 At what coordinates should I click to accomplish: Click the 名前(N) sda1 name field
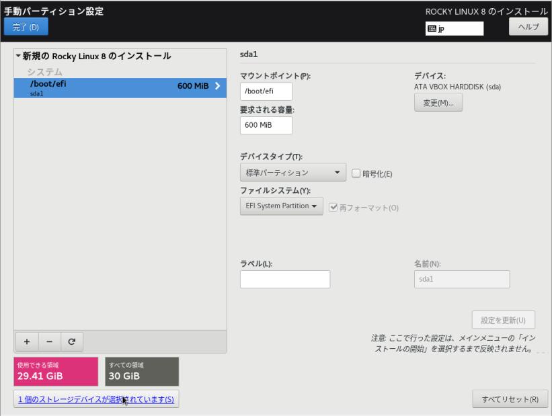(462, 279)
